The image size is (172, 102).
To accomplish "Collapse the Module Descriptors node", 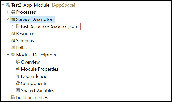I will (x=8, y=55).
